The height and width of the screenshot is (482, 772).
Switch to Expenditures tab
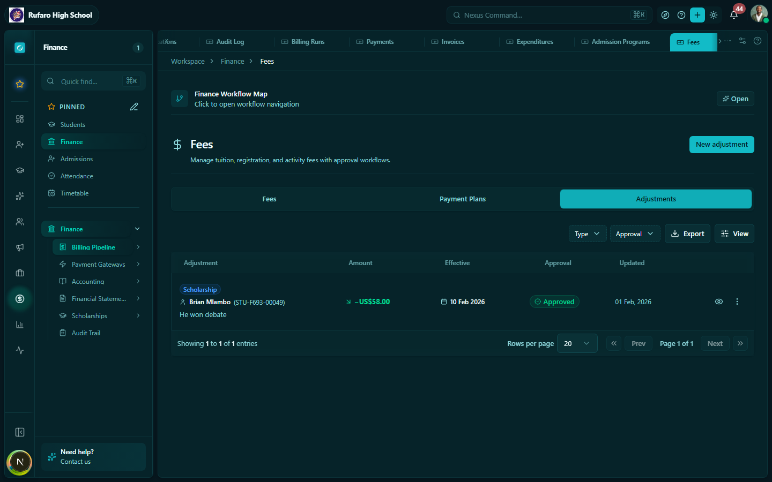point(530,42)
